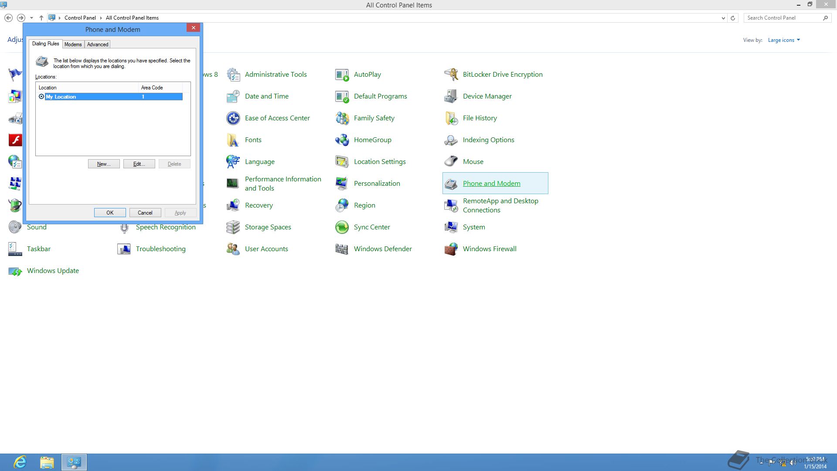Open the Region icon
This screenshot has width=837, height=471.
(342, 205)
